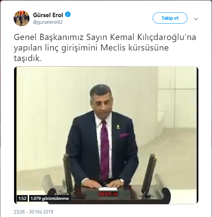The width and height of the screenshot is (212, 217).
Task: Open the 23:26 time in the tweet timestamp
Action: (19, 212)
